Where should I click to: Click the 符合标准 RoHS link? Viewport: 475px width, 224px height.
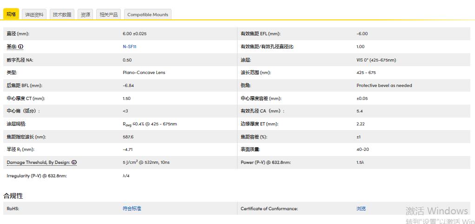132,209
